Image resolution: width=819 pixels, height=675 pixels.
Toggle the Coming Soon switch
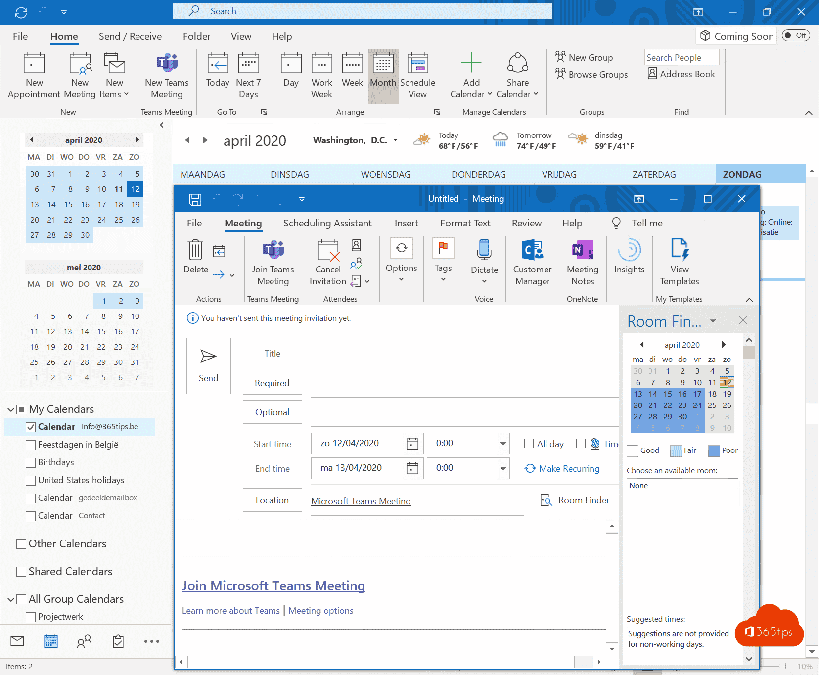click(x=795, y=36)
